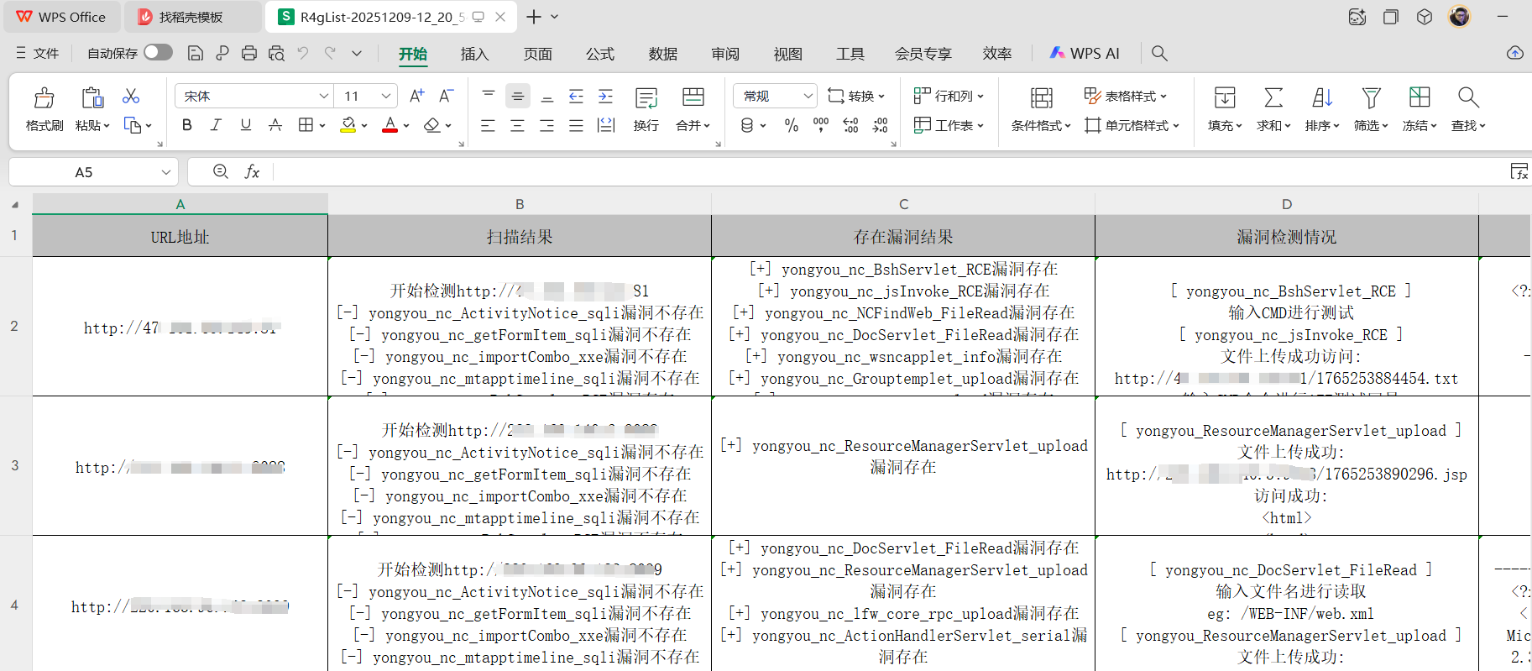Click the Decrease Decimal icon
This screenshot has height=671, width=1532.
click(880, 125)
